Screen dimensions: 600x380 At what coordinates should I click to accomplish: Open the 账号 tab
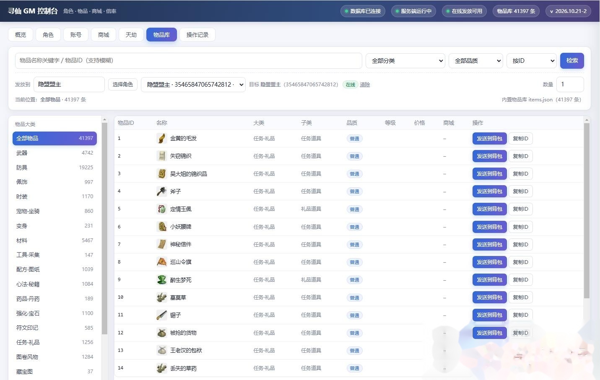[76, 35]
